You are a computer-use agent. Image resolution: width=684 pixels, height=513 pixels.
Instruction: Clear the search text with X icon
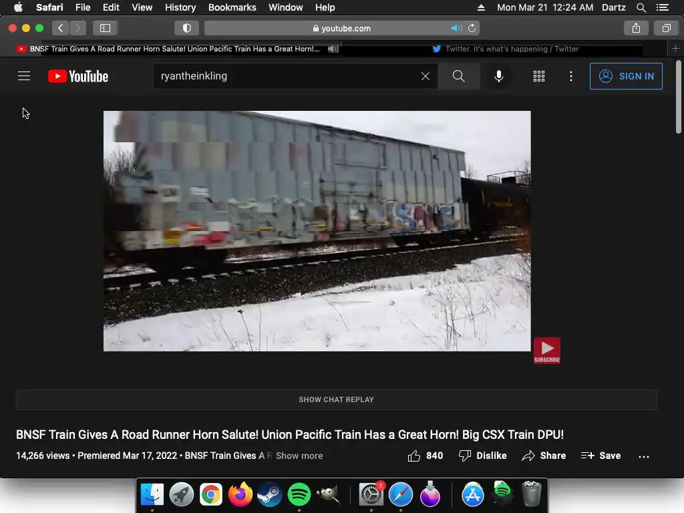[x=425, y=76]
